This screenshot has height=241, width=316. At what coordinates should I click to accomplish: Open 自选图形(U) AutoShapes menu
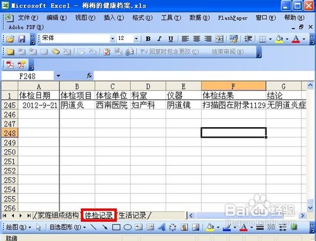tap(68, 227)
